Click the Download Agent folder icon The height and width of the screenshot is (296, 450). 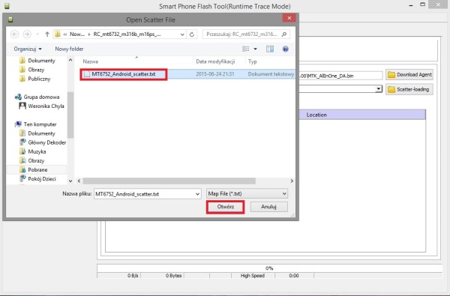pos(391,75)
